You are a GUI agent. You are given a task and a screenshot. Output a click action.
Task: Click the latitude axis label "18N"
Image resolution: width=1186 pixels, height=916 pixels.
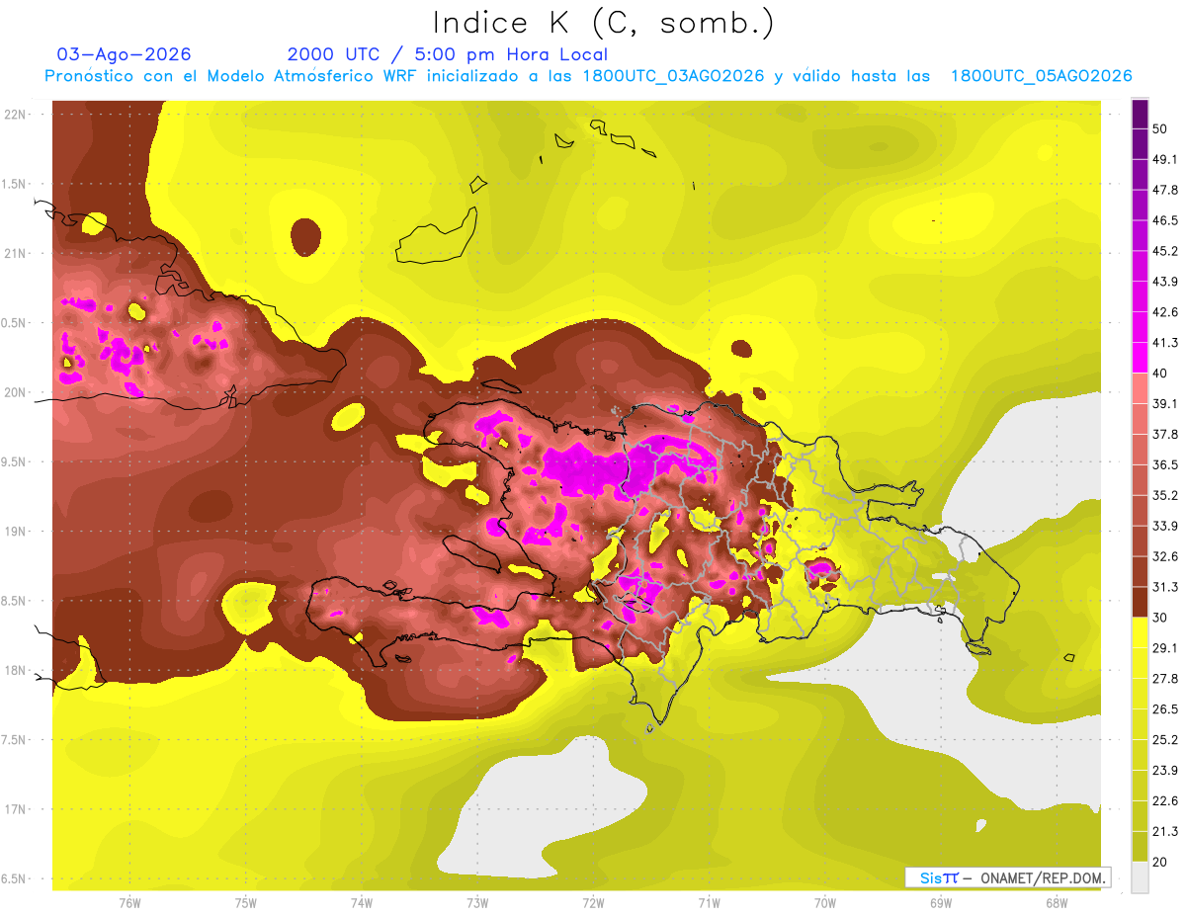pos(15,670)
